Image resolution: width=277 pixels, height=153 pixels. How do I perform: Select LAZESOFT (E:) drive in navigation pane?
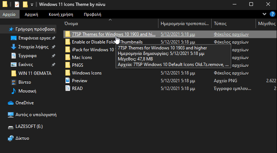coord(29,126)
